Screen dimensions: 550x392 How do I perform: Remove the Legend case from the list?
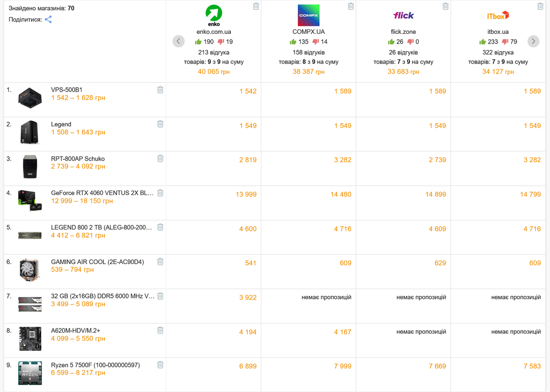[160, 124]
